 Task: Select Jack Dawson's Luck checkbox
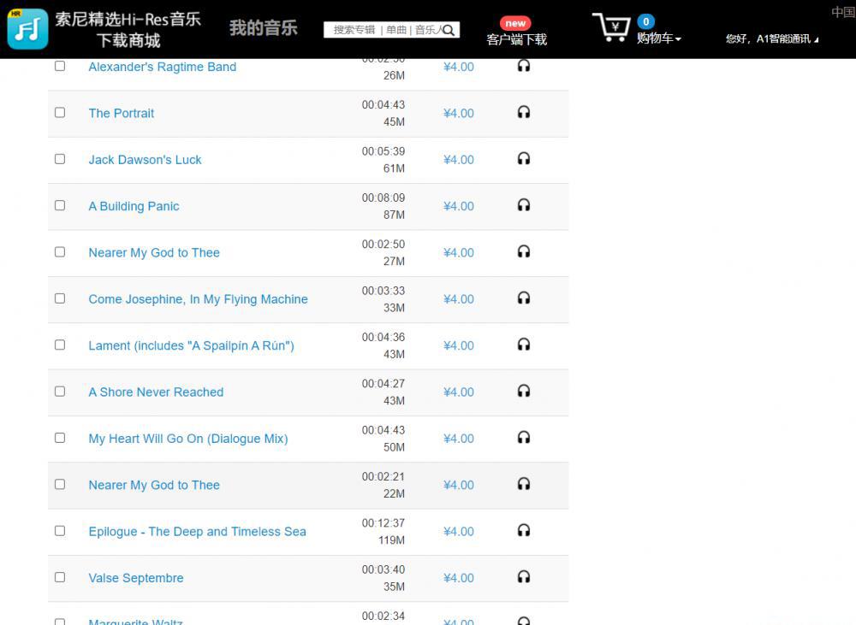[60, 159]
